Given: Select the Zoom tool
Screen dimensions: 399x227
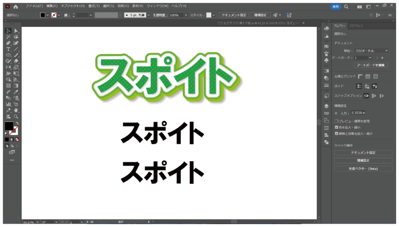Looking at the screenshot, I should coord(16,116).
